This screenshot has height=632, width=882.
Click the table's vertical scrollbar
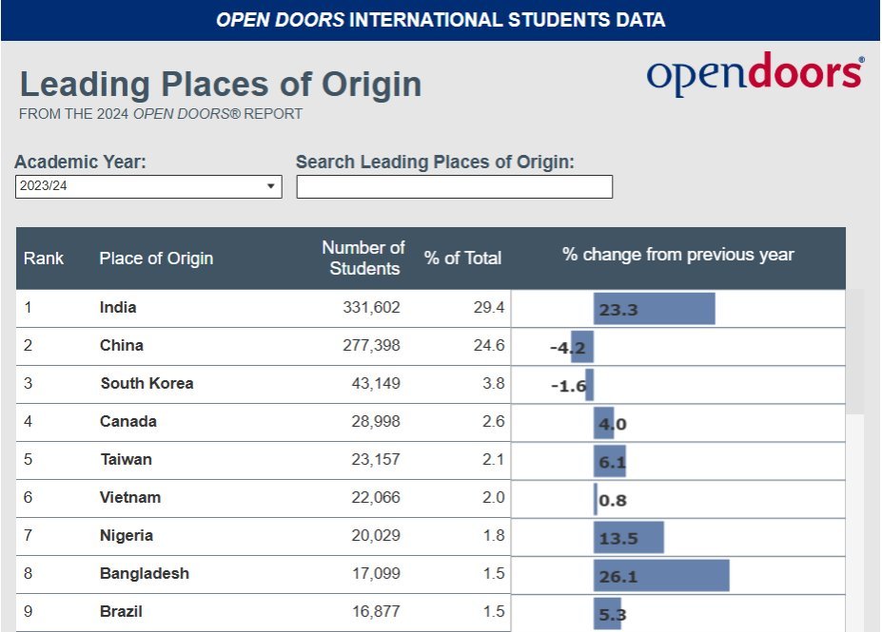pos(856,352)
